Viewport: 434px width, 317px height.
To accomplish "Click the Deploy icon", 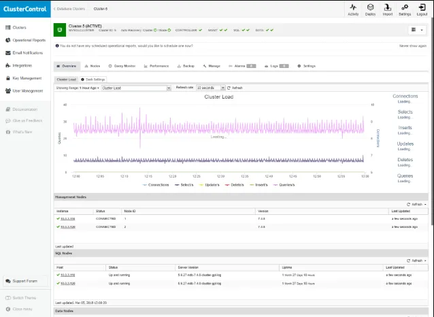I will point(370,10).
